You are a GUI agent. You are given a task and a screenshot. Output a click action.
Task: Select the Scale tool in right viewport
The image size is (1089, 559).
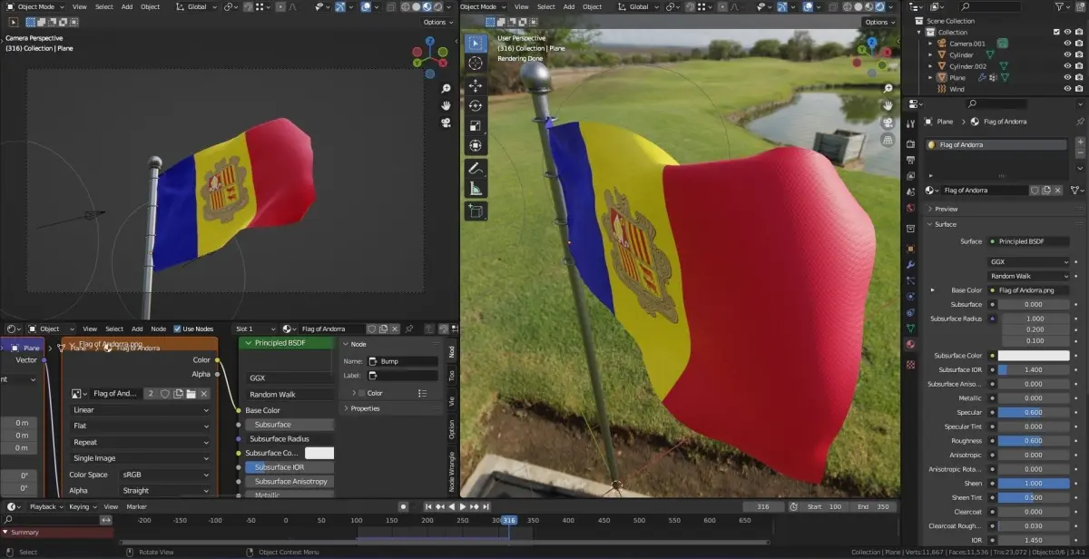(476, 126)
